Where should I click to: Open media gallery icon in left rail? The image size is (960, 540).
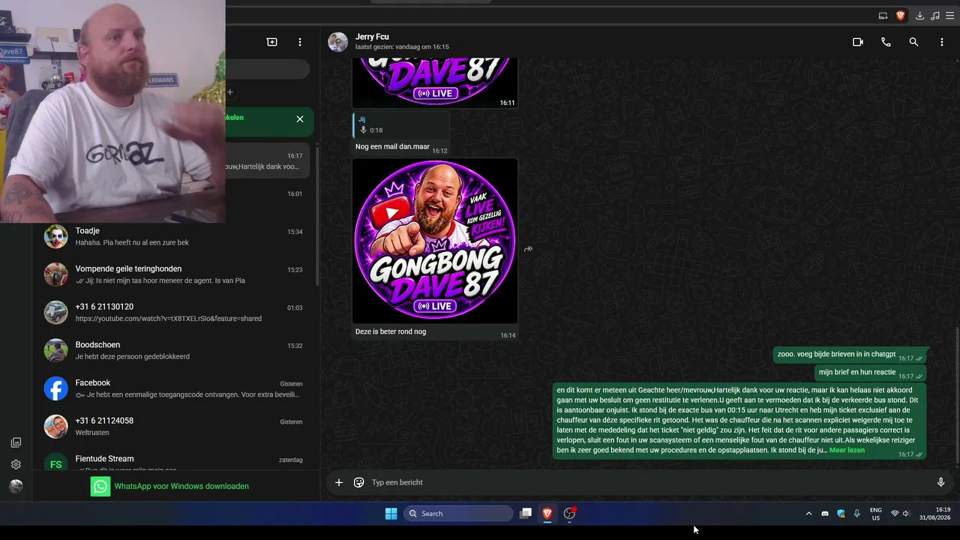pos(16,442)
